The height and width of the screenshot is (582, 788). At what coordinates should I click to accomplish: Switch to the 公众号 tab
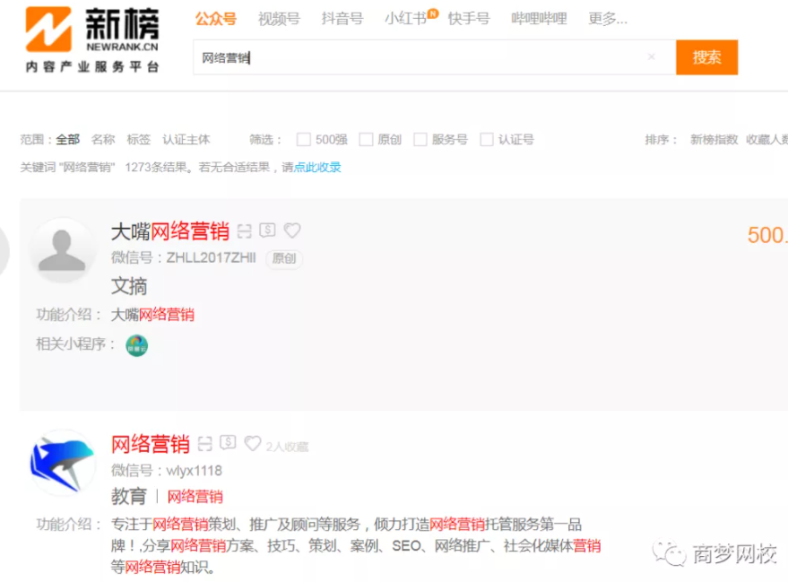(216, 19)
